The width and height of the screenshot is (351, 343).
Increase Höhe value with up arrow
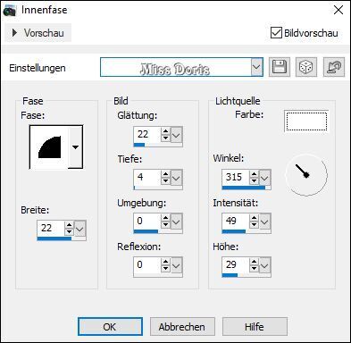point(254,262)
